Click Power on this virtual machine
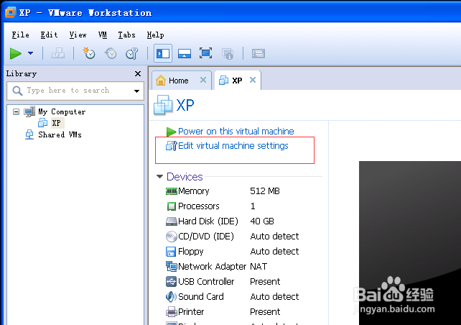The width and height of the screenshot is (461, 325). [236, 132]
